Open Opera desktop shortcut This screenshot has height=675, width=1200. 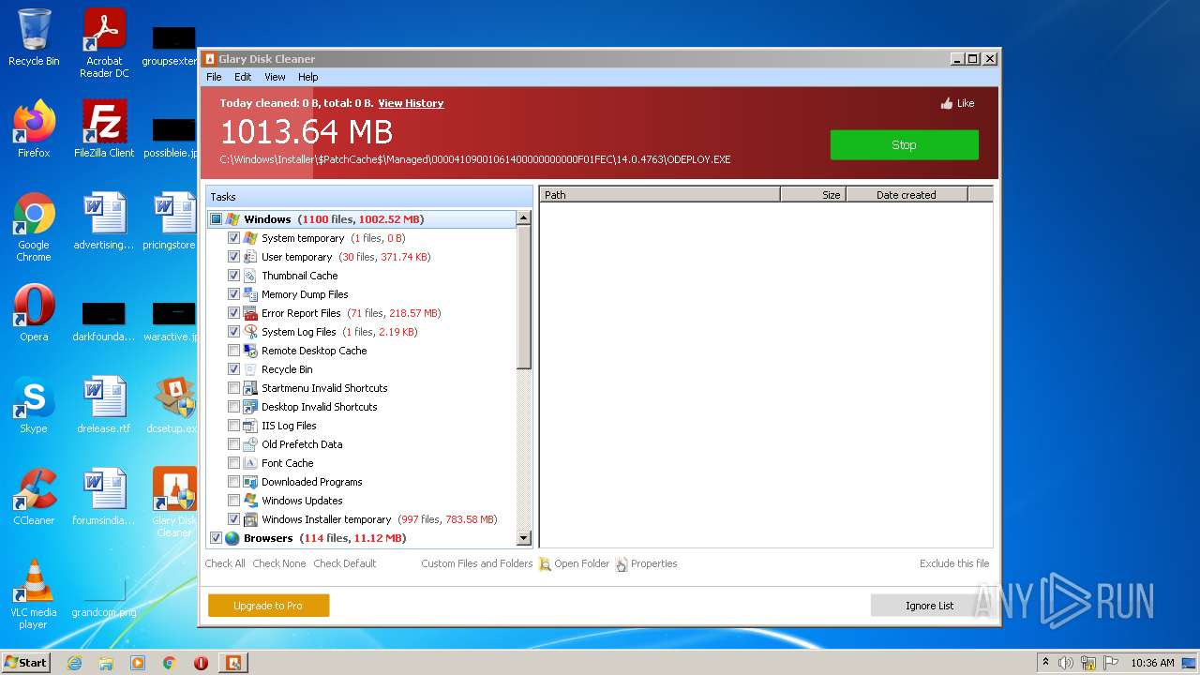pos(34,314)
